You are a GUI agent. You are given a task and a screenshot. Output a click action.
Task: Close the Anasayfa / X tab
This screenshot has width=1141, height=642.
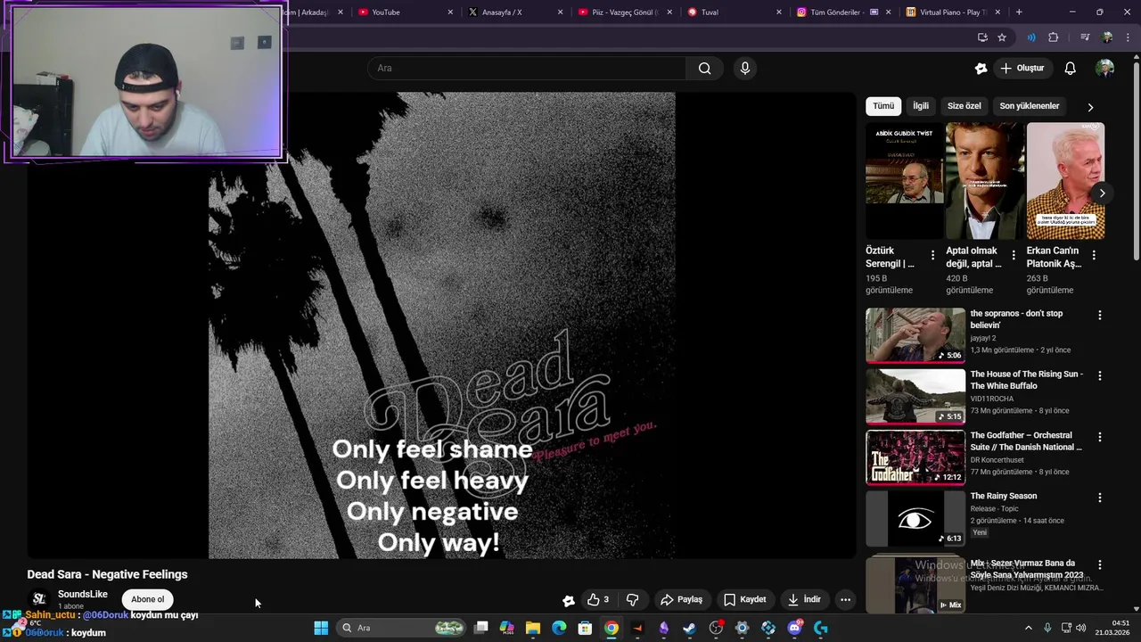[x=560, y=12]
